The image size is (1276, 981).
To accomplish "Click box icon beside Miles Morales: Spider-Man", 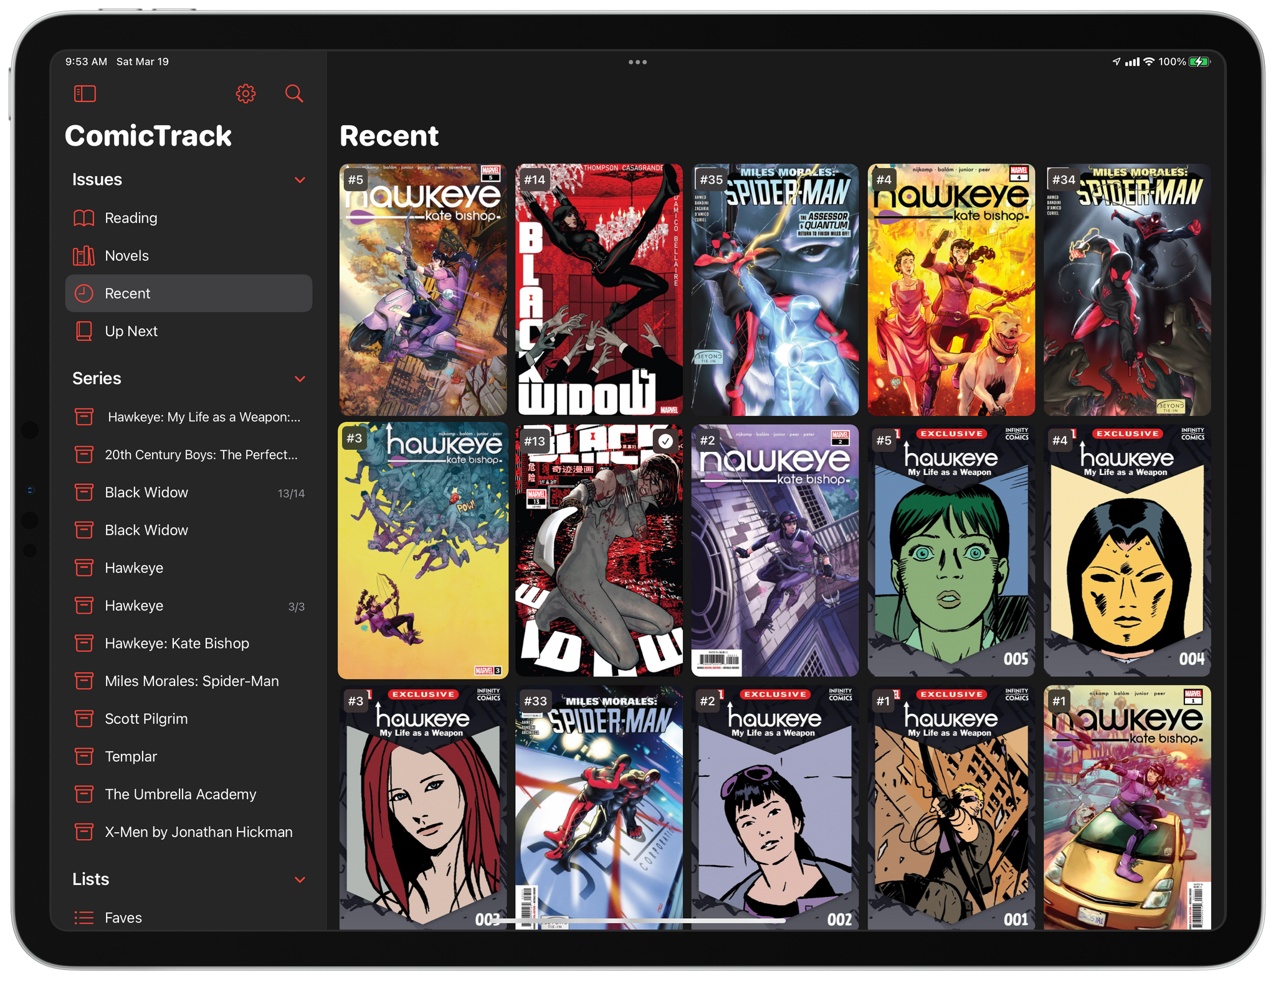I will coord(84,681).
